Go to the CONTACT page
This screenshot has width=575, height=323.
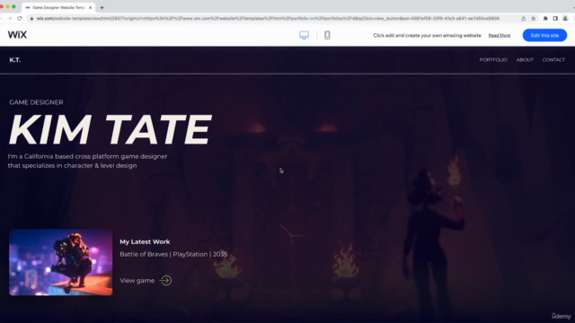tap(553, 60)
